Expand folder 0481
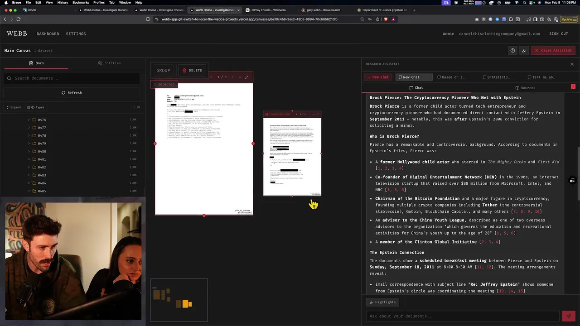 (x=29, y=159)
